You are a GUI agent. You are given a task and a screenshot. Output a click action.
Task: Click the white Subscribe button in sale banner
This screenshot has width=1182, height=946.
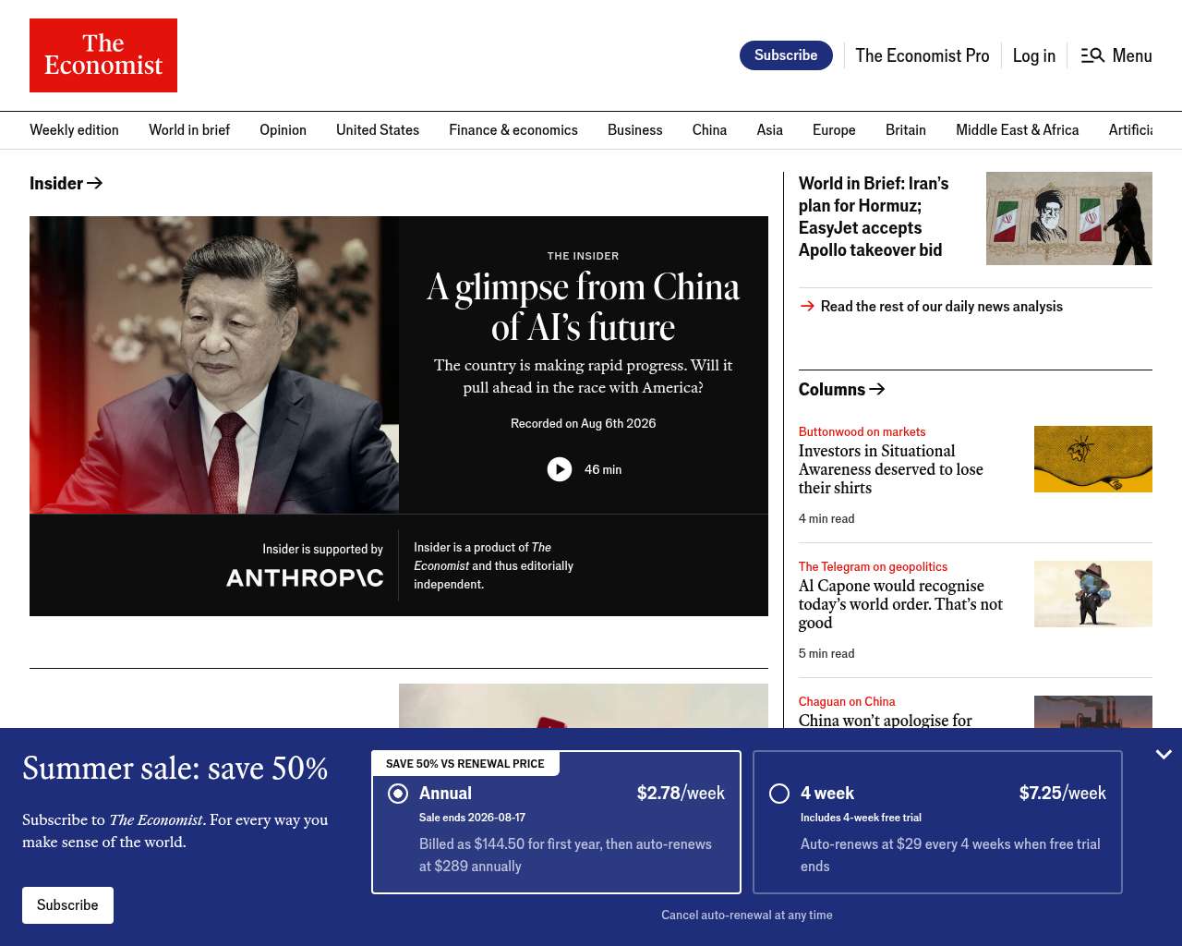click(67, 905)
